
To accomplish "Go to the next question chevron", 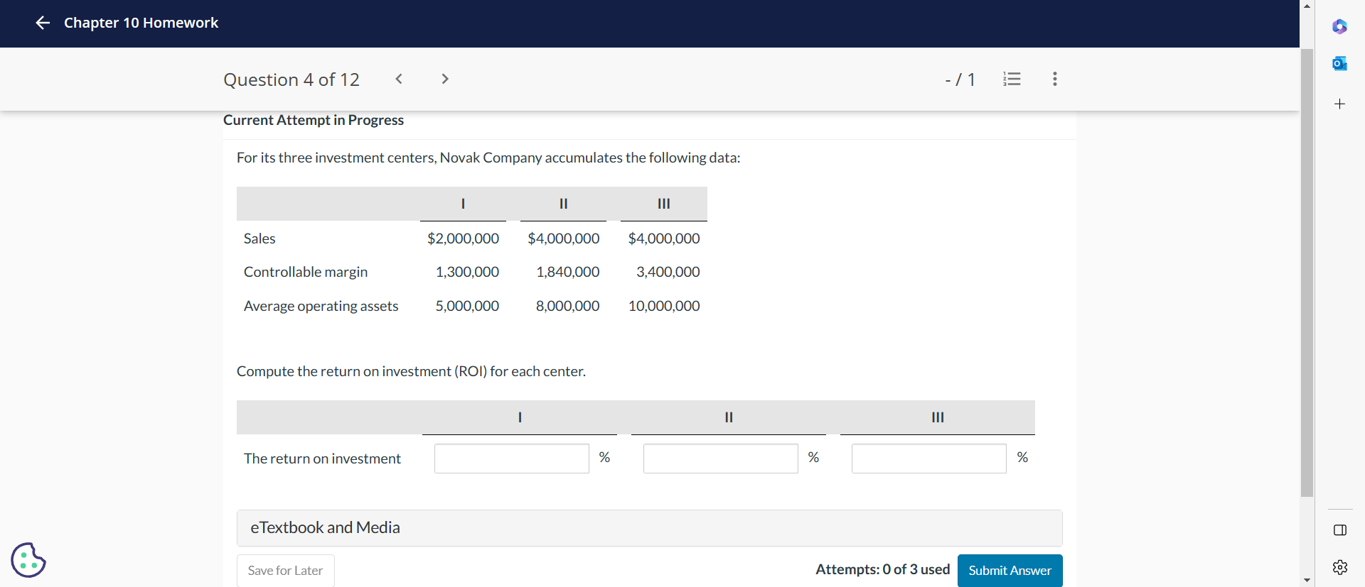I will (445, 79).
